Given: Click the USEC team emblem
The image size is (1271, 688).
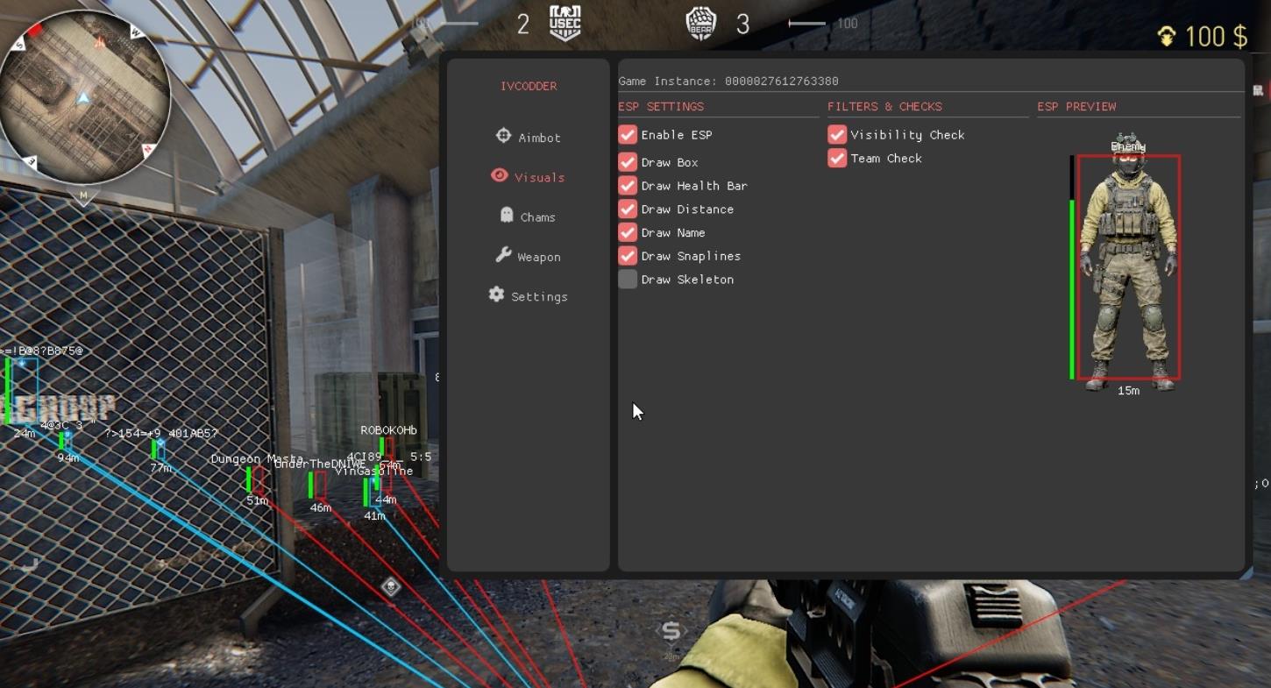Looking at the screenshot, I should 565,23.
